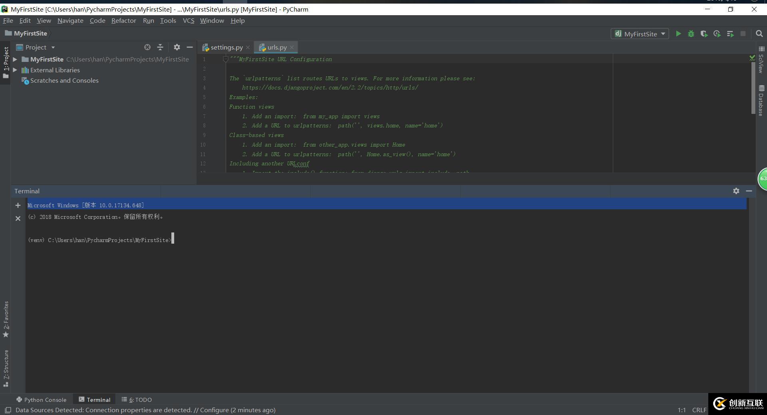Click the CRLF line separator indicator

coord(699,410)
